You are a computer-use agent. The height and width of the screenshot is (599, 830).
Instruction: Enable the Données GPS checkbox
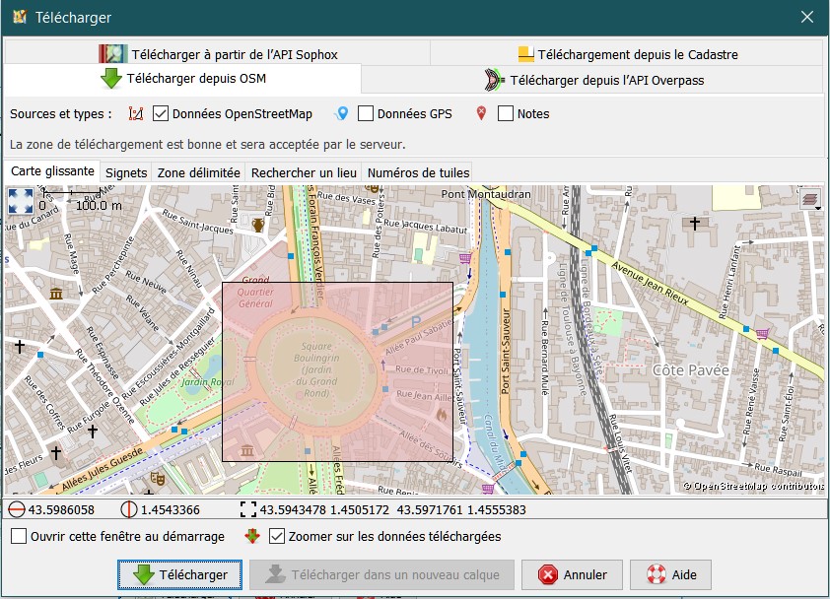tap(366, 113)
